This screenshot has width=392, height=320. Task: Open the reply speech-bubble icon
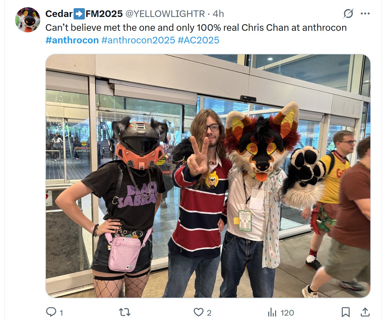coord(51,312)
